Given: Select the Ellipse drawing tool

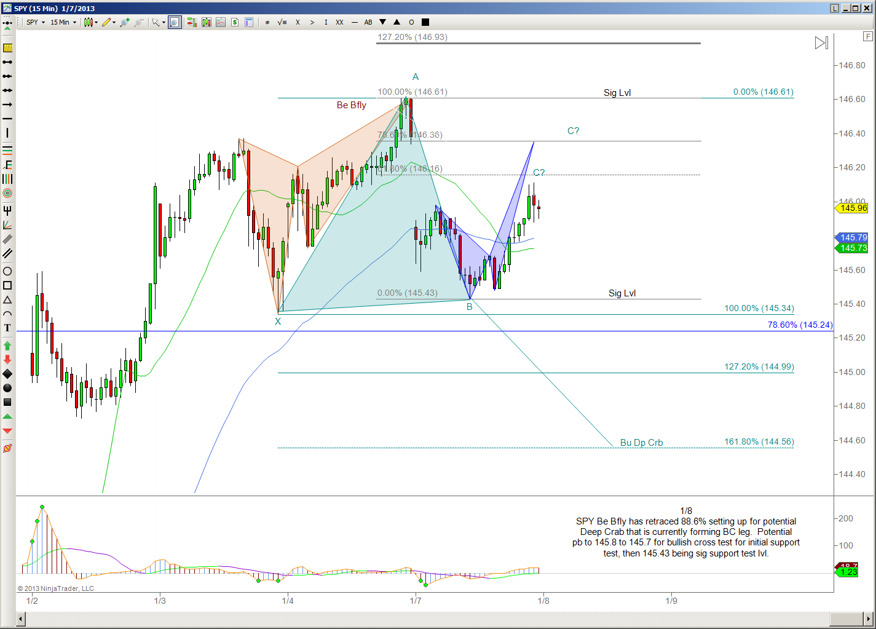Looking at the screenshot, I should pos(7,271).
